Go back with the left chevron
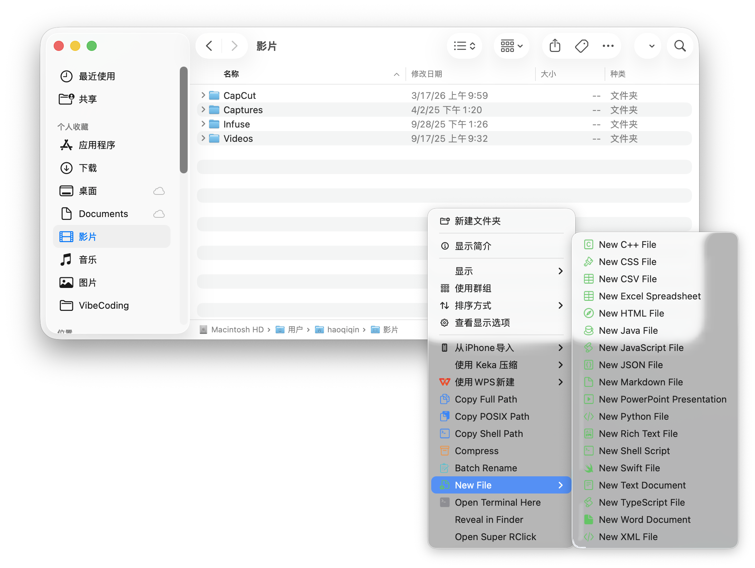The width and height of the screenshot is (755, 568). 210,46
